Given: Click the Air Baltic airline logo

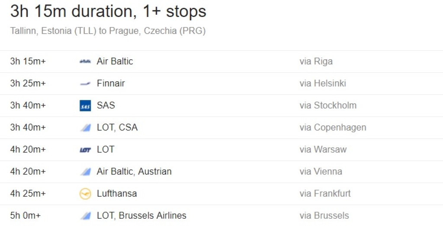Looking at the screenshot, I should [85, 61].
